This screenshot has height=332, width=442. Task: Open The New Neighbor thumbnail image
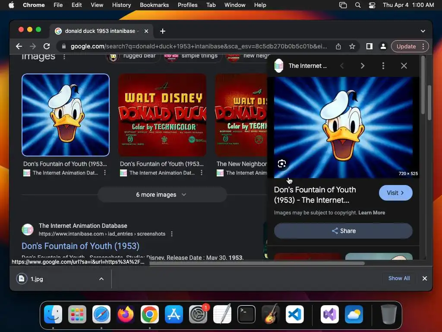[x=241, y=115]
